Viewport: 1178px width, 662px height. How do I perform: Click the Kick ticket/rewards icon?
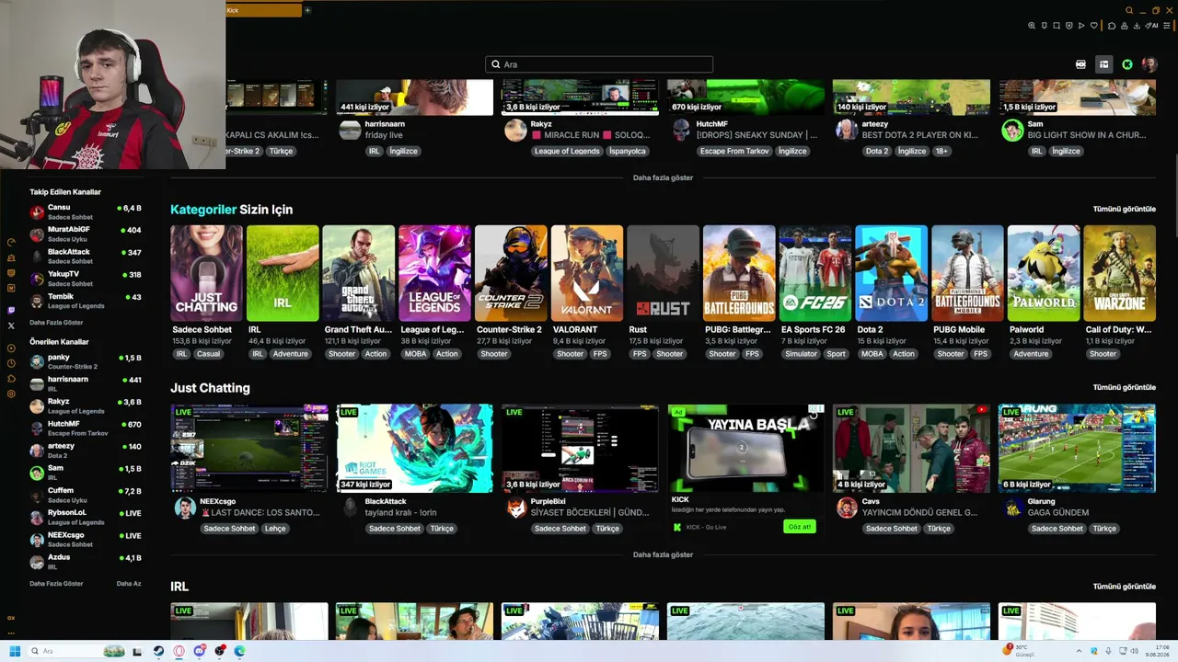pyautogui.click(x=1080, y=64)
